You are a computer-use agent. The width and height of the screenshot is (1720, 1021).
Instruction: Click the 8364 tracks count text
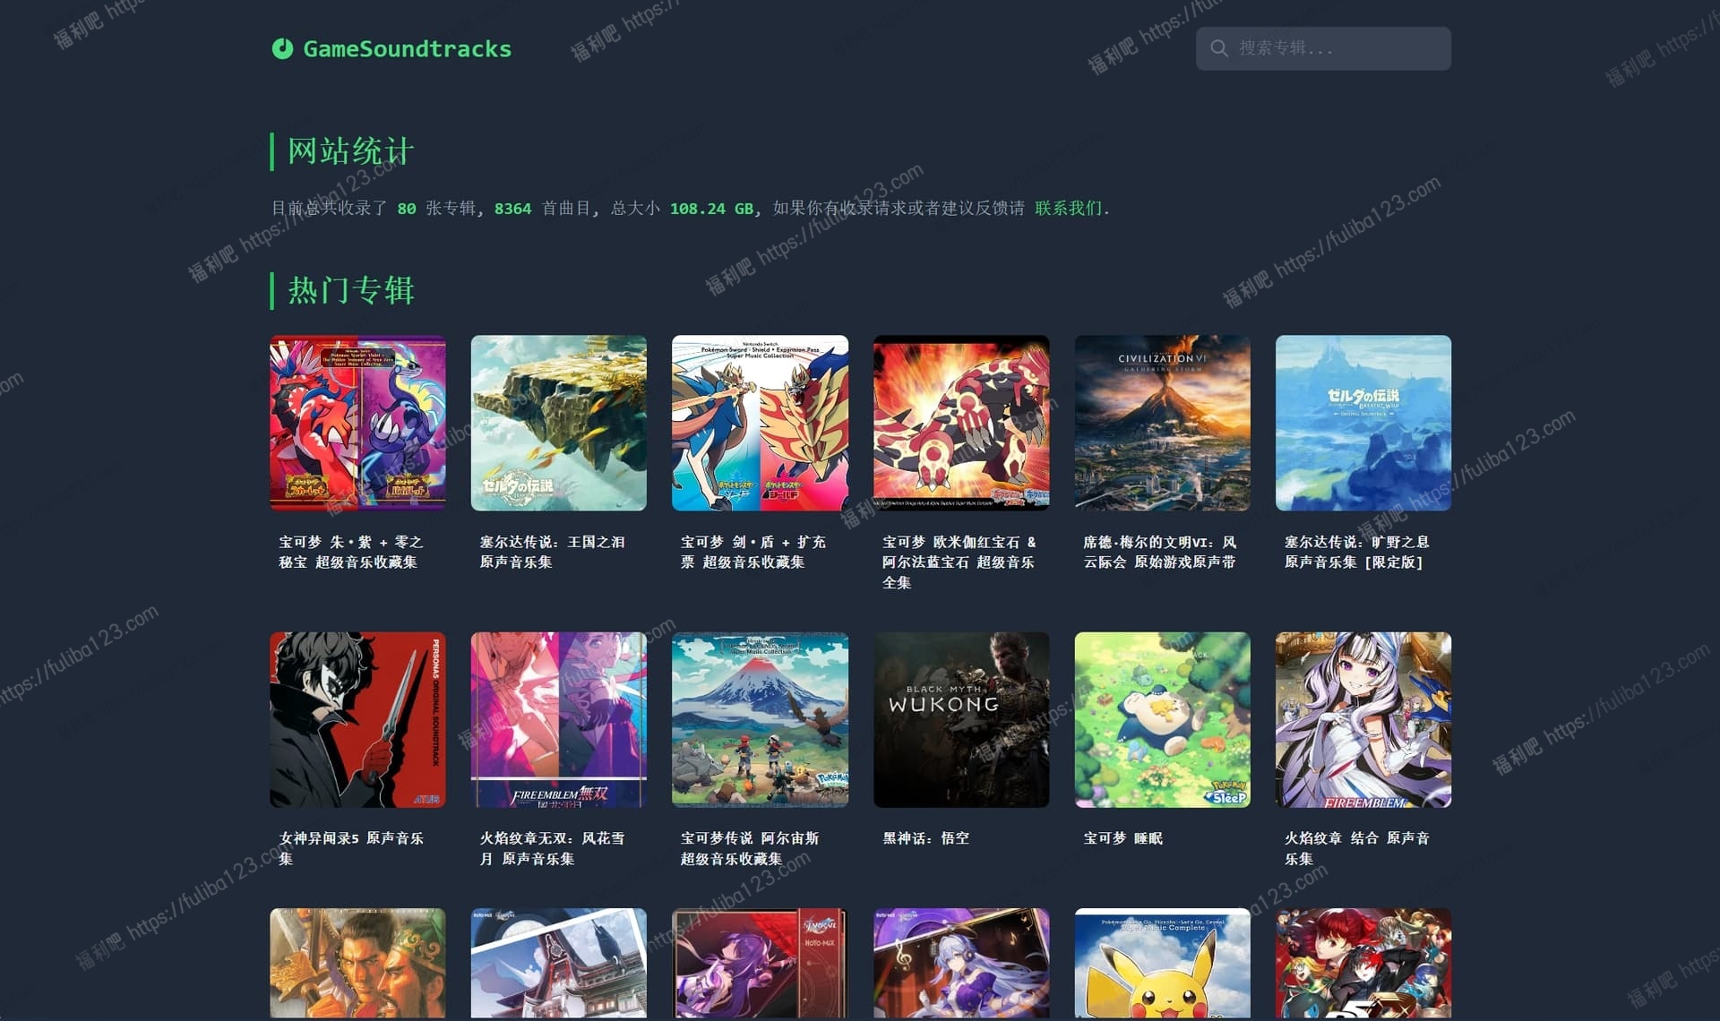[512, 208]
